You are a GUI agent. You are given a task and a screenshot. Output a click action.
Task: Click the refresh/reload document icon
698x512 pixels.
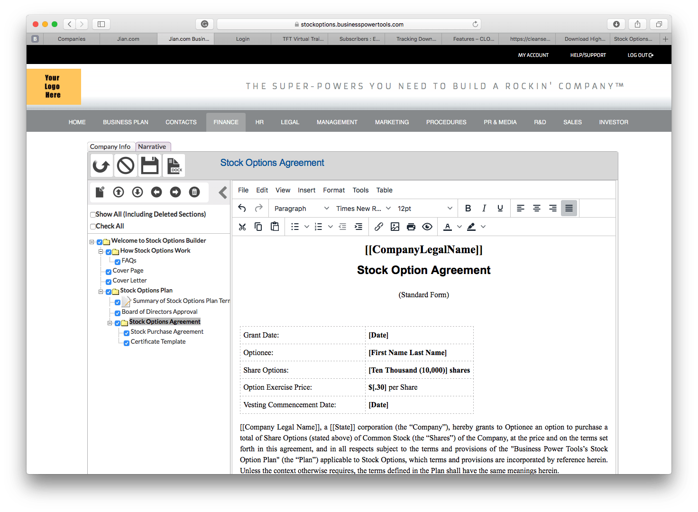click(101, 166)
